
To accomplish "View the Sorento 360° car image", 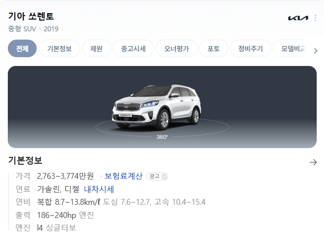I will point(162,107).
